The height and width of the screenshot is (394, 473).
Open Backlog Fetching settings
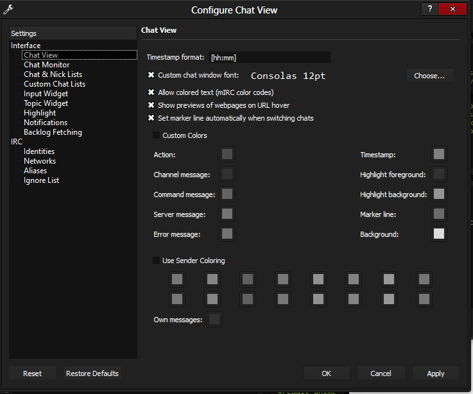tap(53, 132)
